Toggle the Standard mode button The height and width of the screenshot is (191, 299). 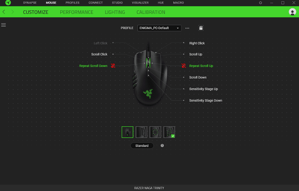tap(142, 146)
